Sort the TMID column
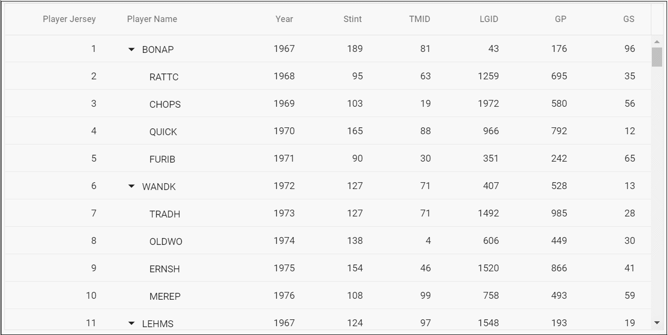 point(420,19)
